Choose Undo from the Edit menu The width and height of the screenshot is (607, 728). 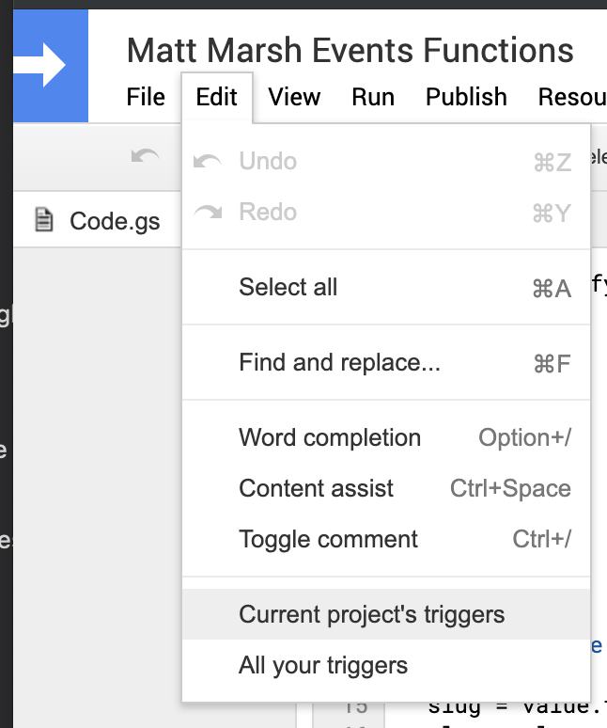tap(268, 162)
